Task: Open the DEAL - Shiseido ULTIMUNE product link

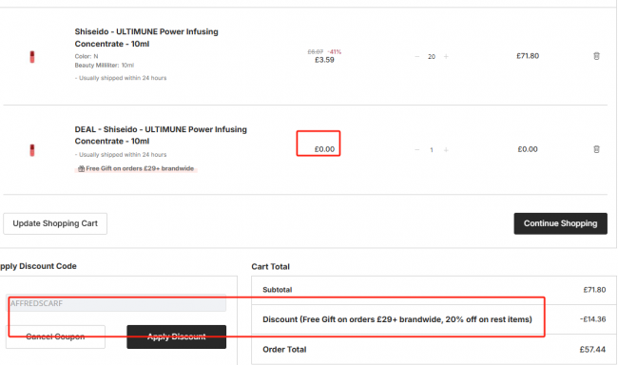Action: click(161, 135)
